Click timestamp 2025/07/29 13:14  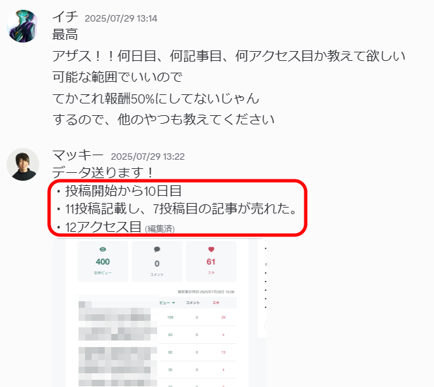point(121,18)
